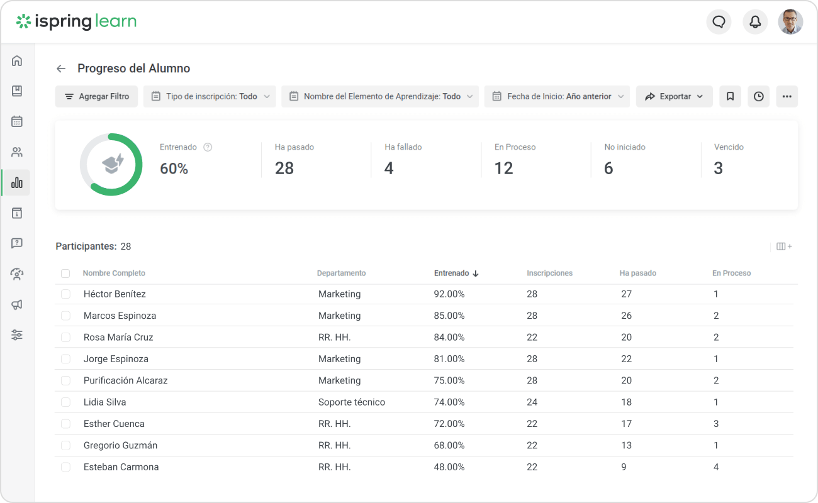Tick the select-all checkbox in table header
This screenshot has height=503, width=818.
(x=65, y=274)
